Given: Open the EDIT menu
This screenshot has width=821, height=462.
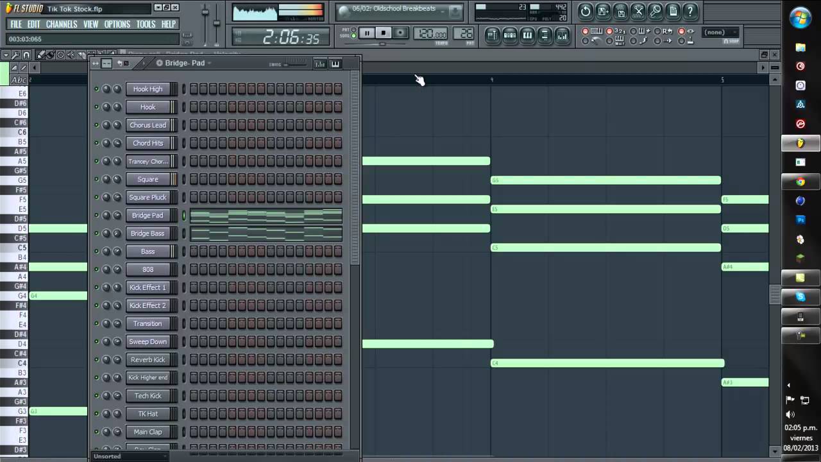Looking at the screenshot, I should point(34,24).
